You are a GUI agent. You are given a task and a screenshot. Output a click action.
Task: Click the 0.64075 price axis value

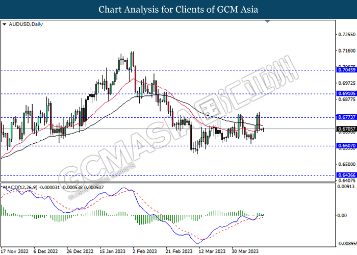pos(347,181)
